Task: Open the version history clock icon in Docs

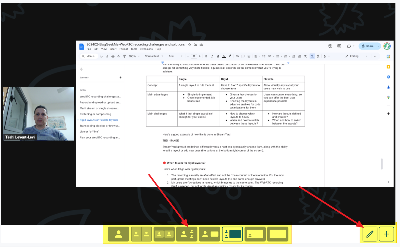Action: 330,46
